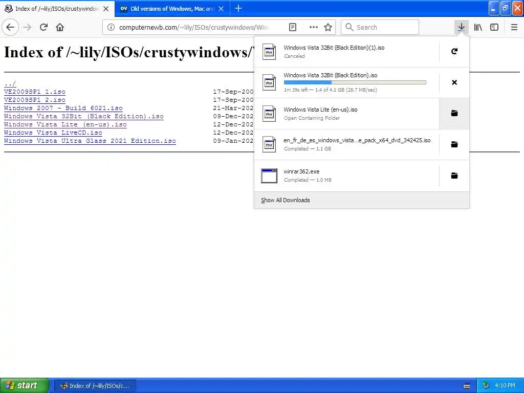The height and width of the screenshot is (393, 524).
Task: Open the parent directory ../ link
Action: [x=10, y=83]
